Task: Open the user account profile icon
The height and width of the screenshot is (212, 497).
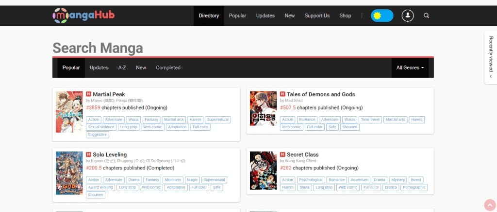Action: pyautogui.click(x=407, y=15)
